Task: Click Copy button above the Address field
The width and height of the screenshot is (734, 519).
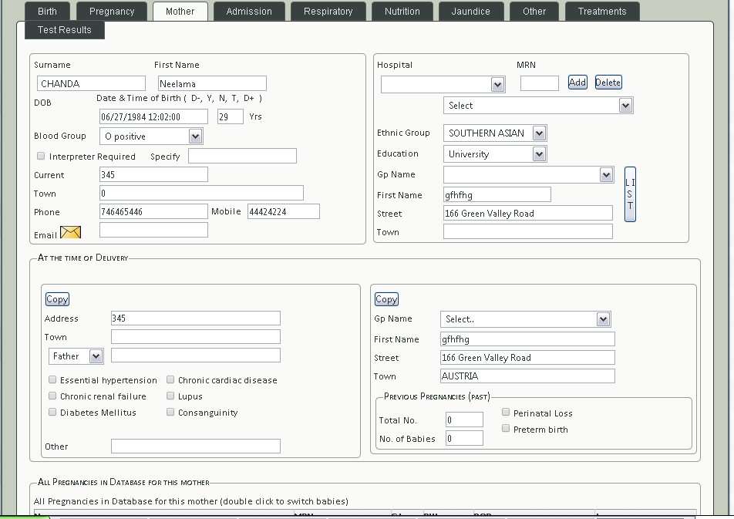Action: click(57, 299)
